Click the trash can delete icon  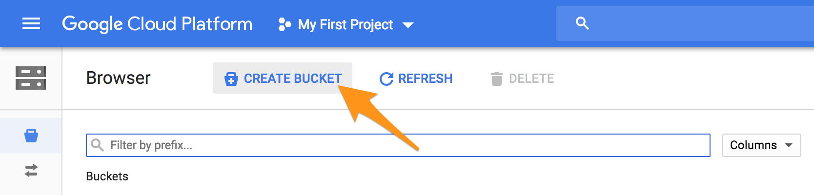click(x=496, y=78)
